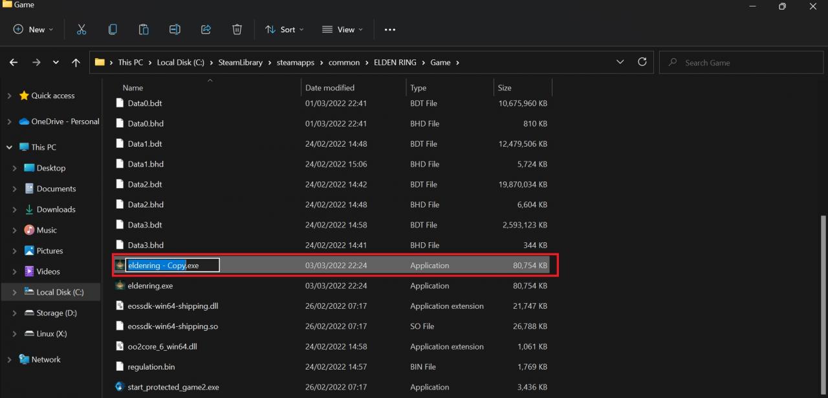The width and height of the screenshot is (828, 398).
Task: Select Desktop in the navigation pane
Action: [x=51, y=168]
